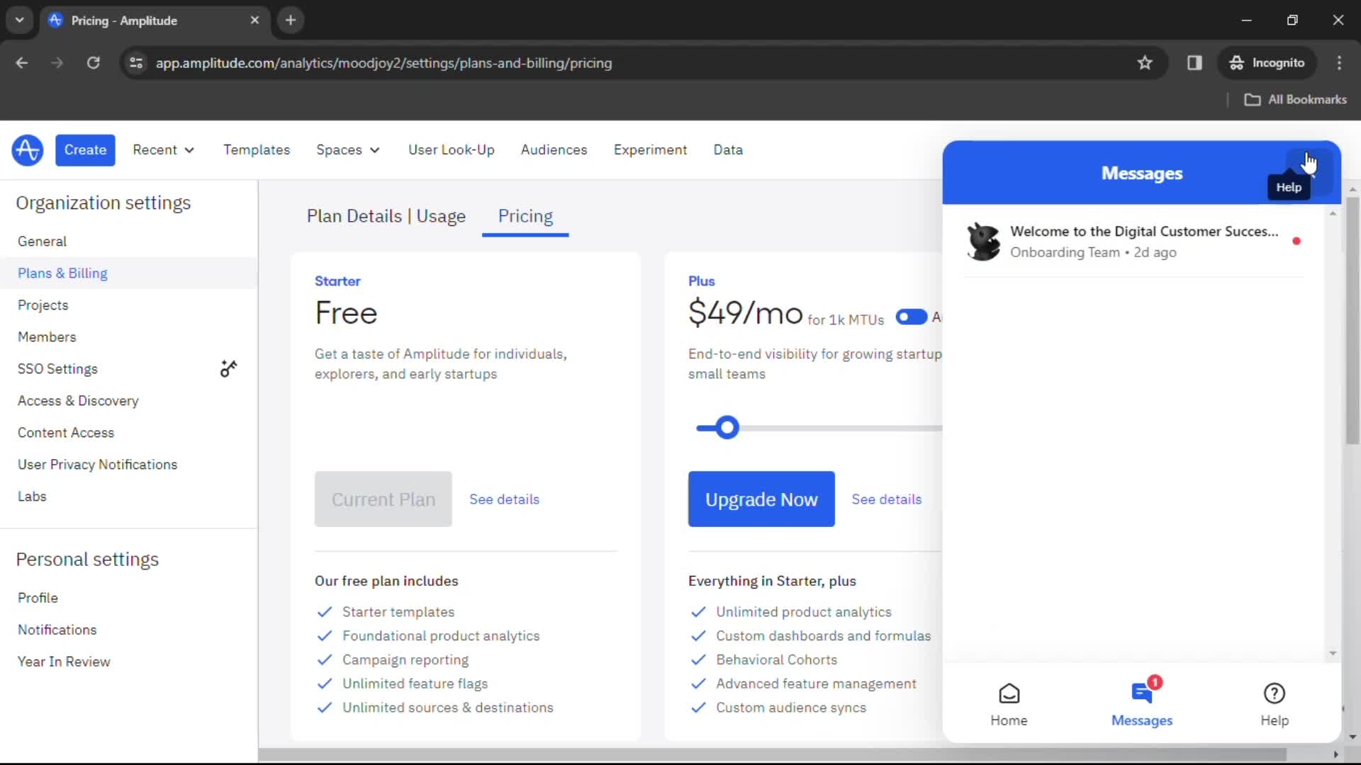Open Year In Review
This screenshot has height=765, width=1361.
(x=64, y=662)
